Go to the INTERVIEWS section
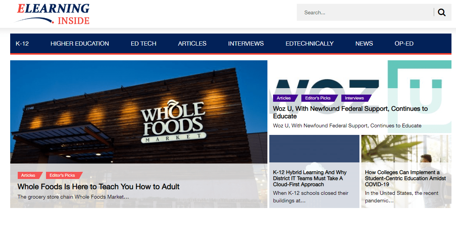Viewport: 456px width, 234px height. pyautogui.click(x=246, y=43)
